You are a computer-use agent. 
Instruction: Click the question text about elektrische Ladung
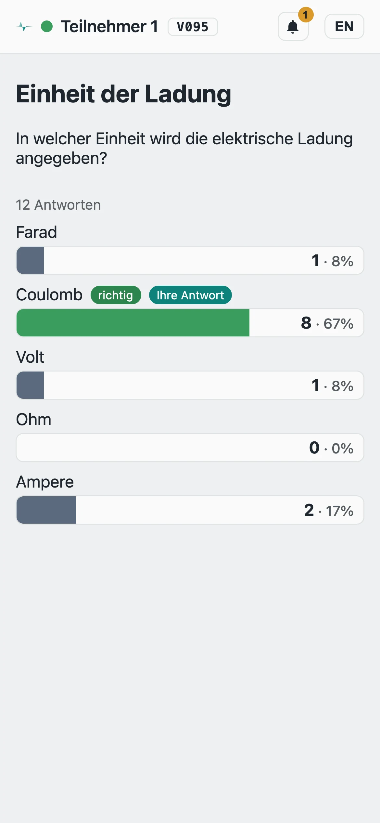(x=184, y=148)
